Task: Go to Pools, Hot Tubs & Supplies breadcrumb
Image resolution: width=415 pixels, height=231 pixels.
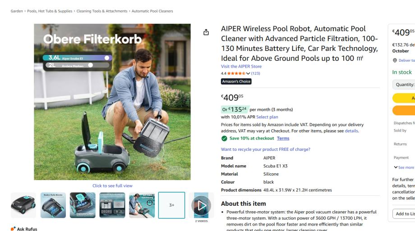Action: click(x=51, y=11)
